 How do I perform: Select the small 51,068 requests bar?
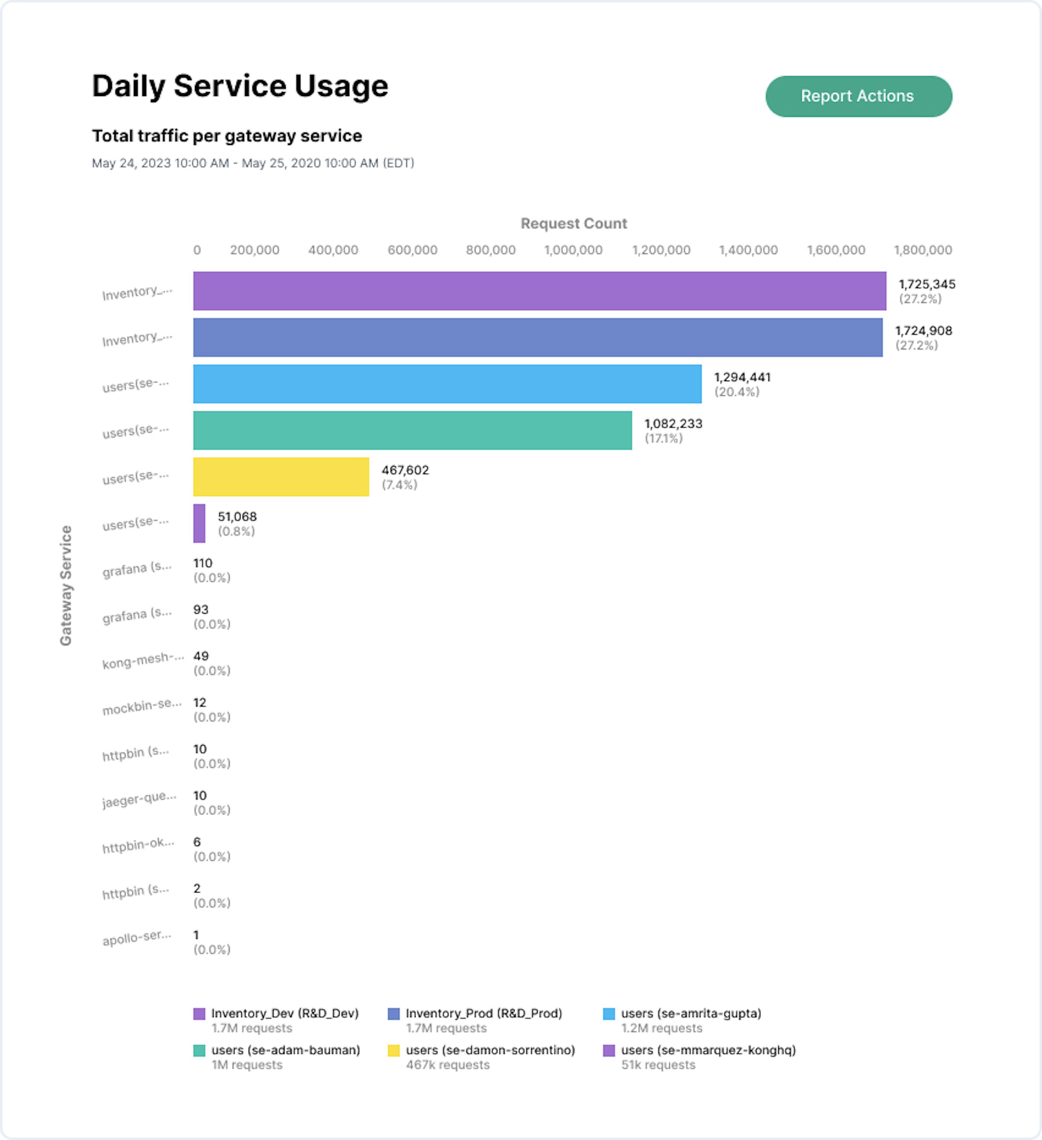tap(199, 523)
